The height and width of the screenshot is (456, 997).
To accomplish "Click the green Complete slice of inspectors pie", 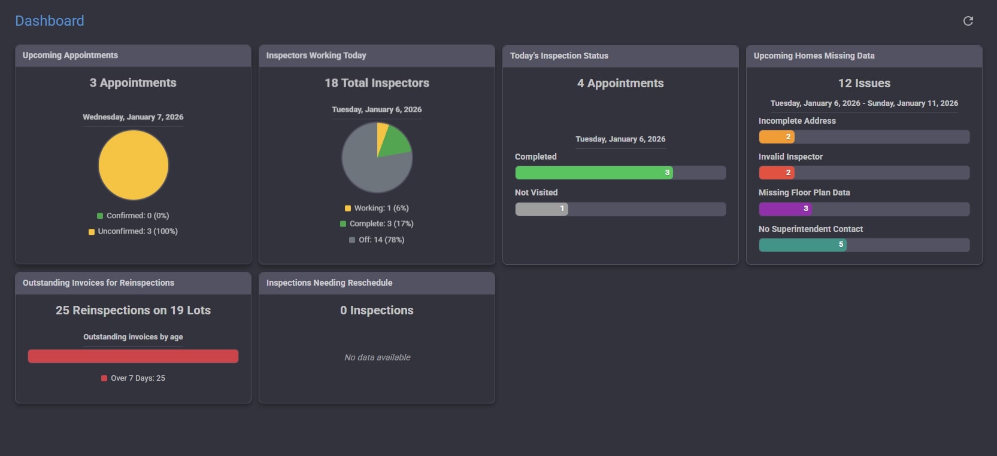I will pos(395,142).
